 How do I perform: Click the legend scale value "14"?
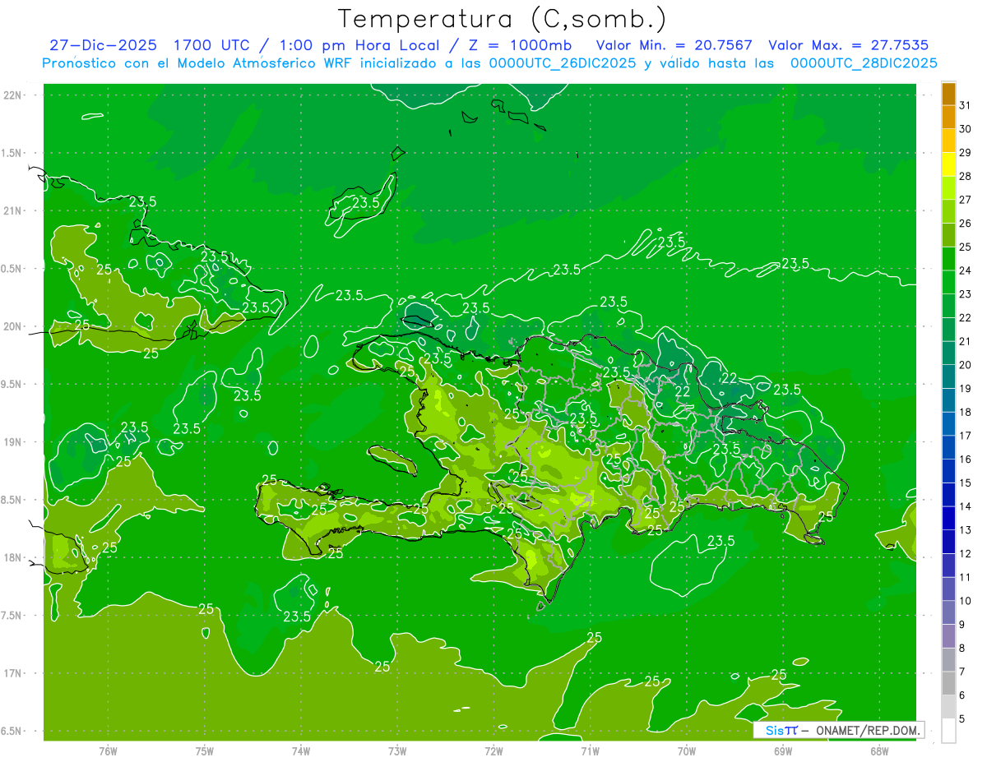[x=966, y=506]
